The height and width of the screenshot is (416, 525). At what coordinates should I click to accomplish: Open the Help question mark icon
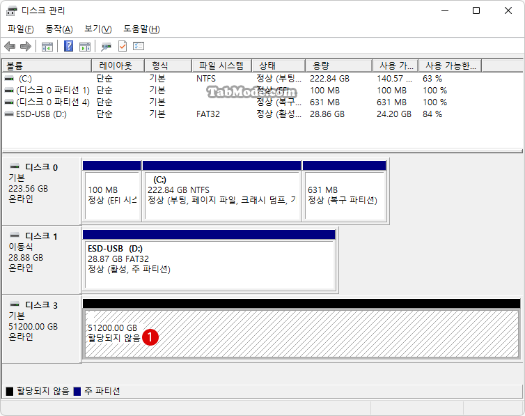tap(68, 46)
